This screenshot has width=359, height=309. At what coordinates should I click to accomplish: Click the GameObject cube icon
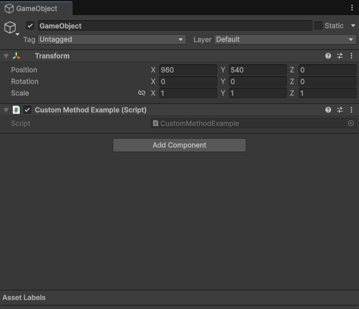[10, 27]
